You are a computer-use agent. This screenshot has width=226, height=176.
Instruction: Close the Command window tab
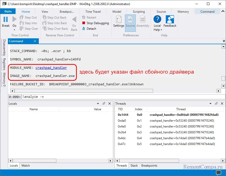(x=35, y=41)
